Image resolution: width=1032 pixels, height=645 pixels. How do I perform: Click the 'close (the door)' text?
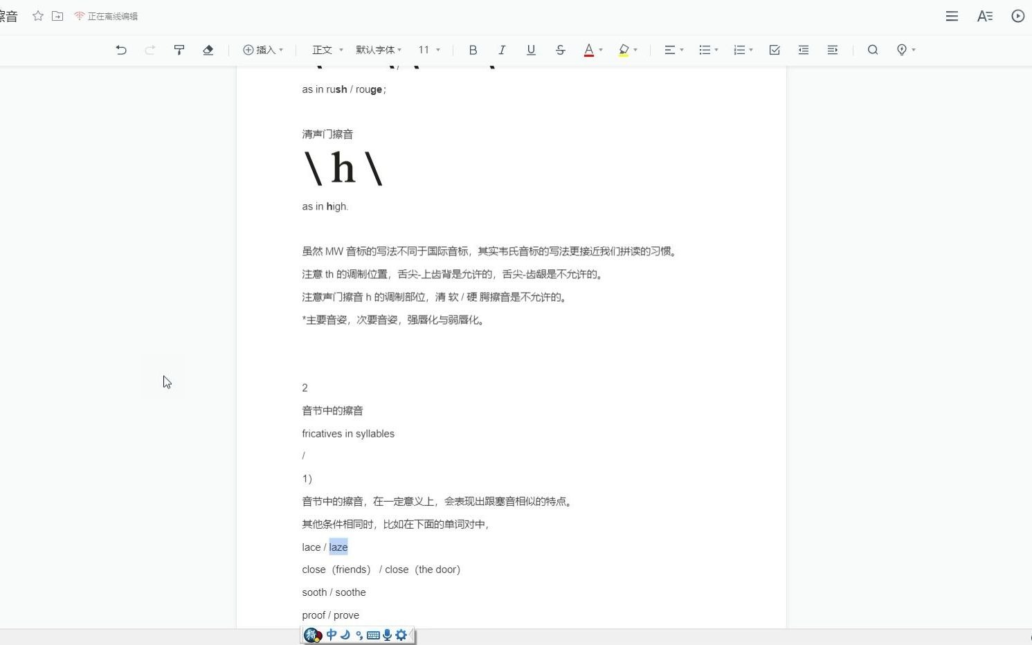[x=422, y=569]
